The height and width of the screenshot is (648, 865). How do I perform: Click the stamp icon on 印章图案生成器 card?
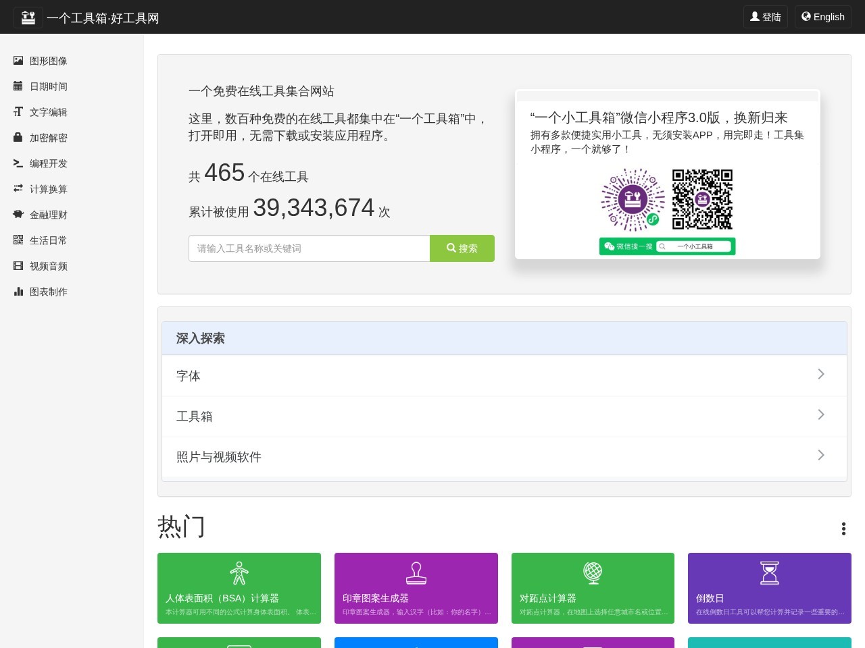click(416, 572)
